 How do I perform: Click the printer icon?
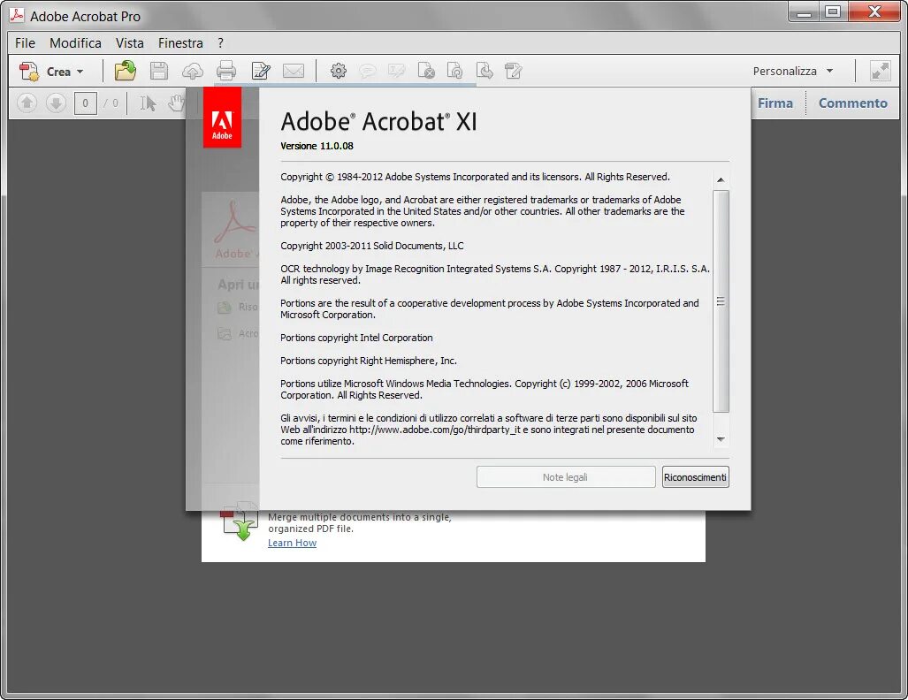(x=225, y=72)
